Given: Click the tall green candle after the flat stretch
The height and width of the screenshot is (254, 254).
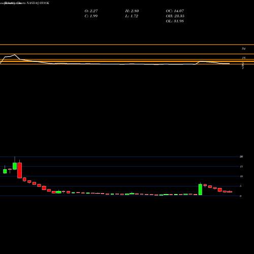Looking at the screenshot, I should click(x=200, y=189).
